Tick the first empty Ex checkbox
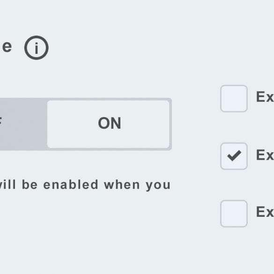 pos(234,98)
